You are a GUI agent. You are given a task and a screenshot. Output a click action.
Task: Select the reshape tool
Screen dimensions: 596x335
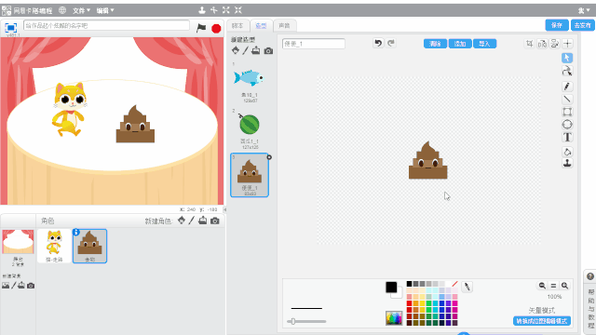(x=567, y=71)
